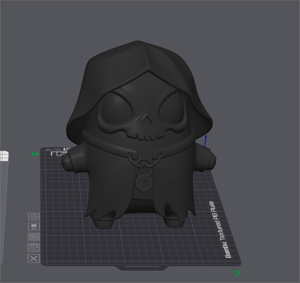The image size is (300, 283).
Task: Auto orient objects on plate icon
Action: point(34,247)
